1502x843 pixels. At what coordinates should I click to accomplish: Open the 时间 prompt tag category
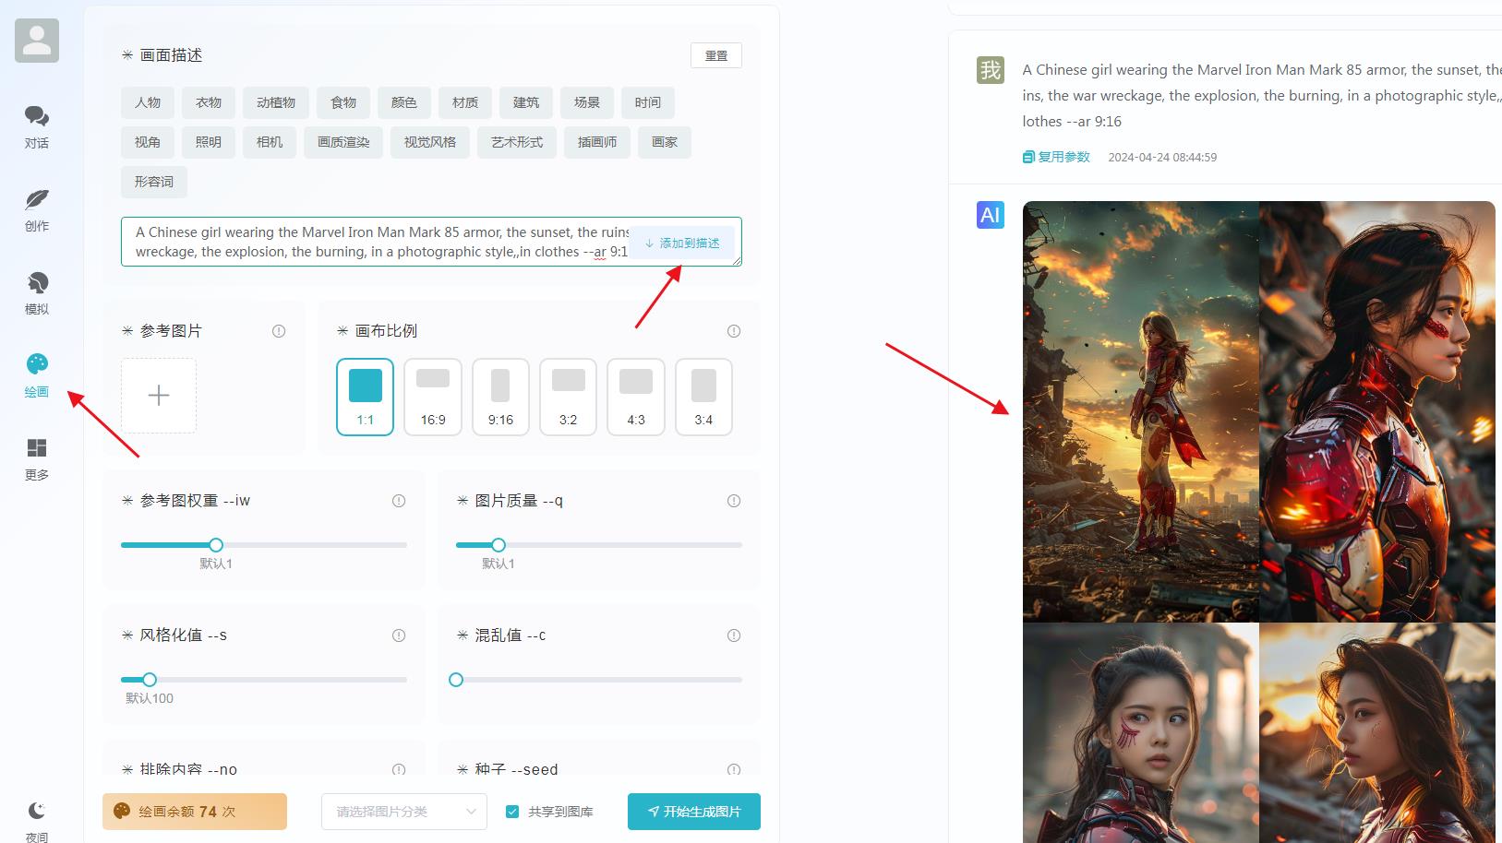tap(648, 102)
